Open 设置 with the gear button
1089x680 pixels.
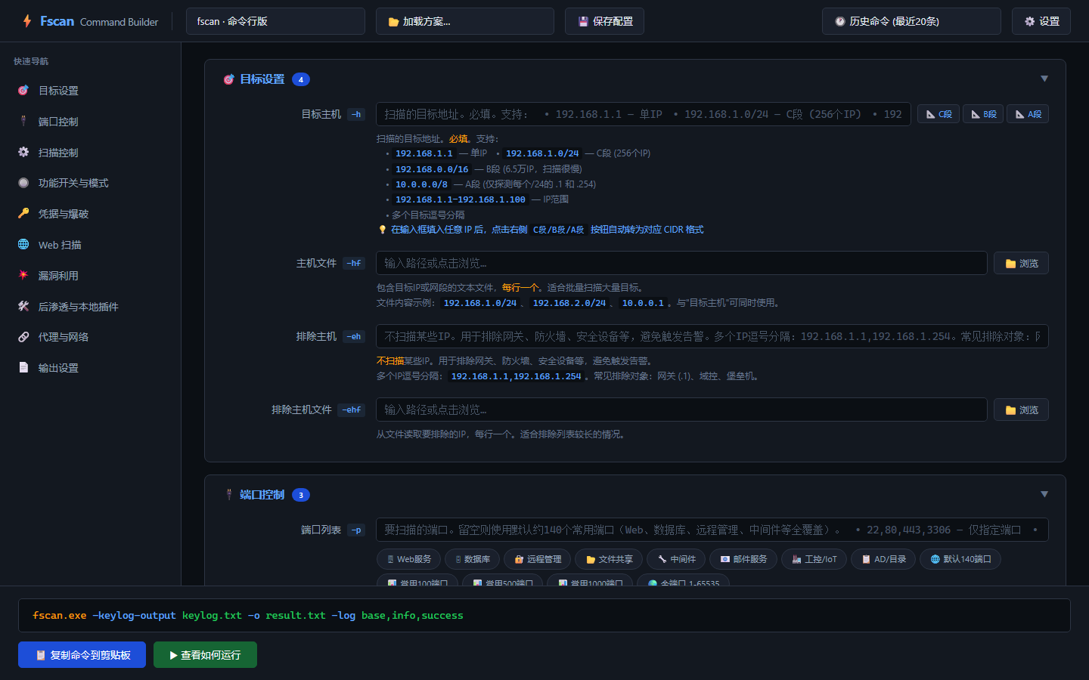pyautogui.click(x=1041, y=21)
